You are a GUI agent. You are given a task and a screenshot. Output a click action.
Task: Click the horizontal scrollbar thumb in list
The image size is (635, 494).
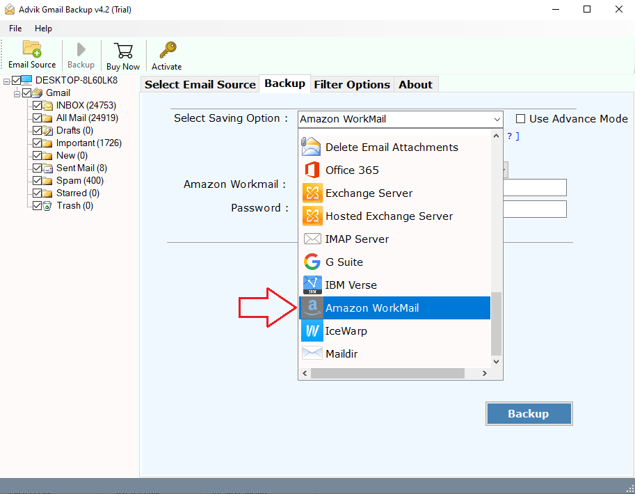tap(387, 373)
